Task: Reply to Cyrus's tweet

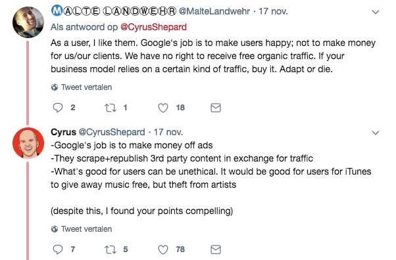Action: pyautogui.click(x=58, y=249)
